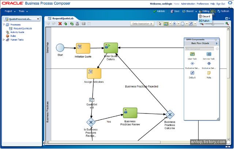Select the circle event tool in toolbar

[183, 23]
